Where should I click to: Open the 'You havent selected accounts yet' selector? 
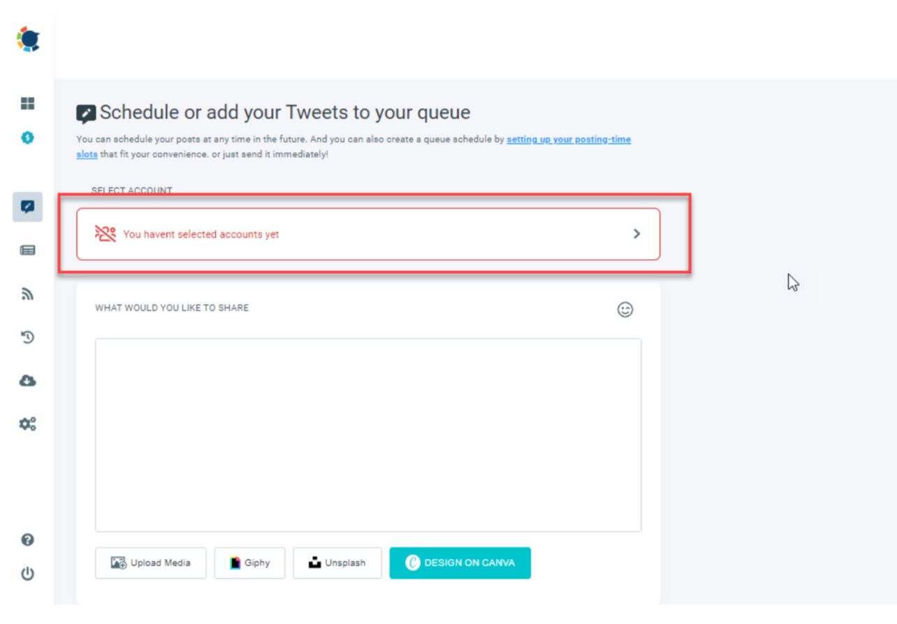[368, 234]
